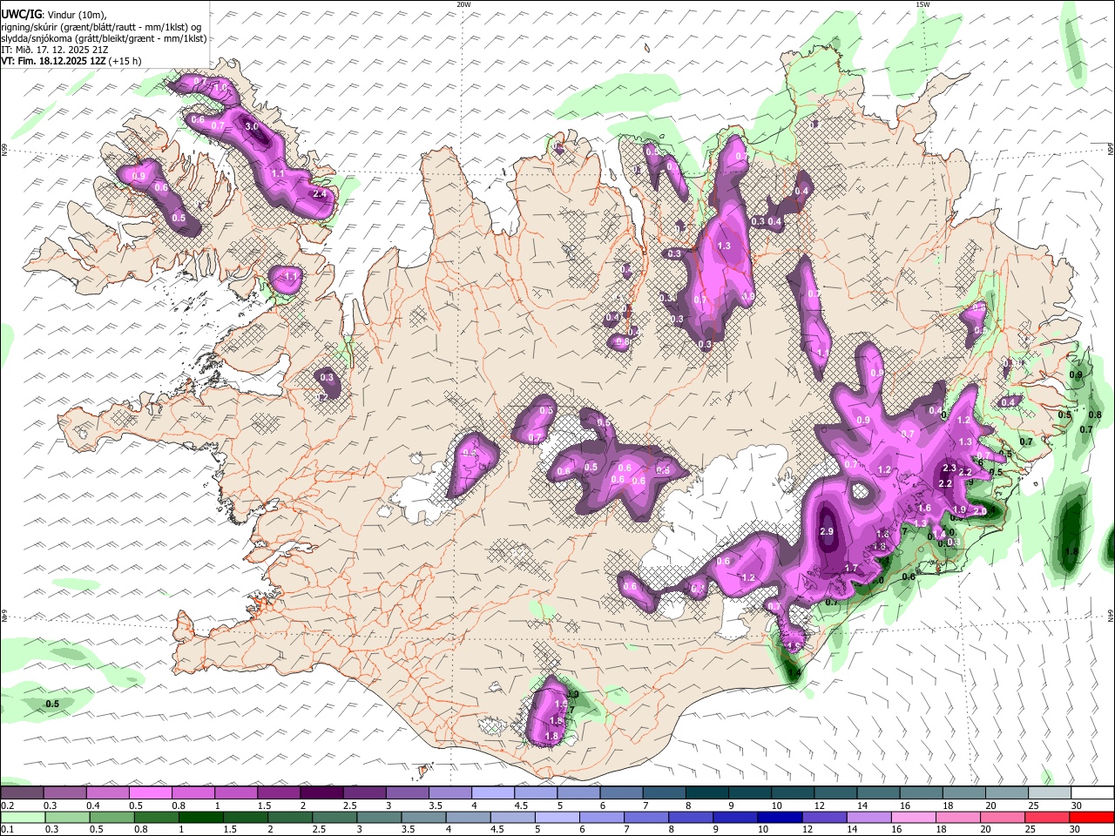Select upper legend swatch labeled 0.5
Screen dimensions: 1115x836
click(x=150, y=792)
